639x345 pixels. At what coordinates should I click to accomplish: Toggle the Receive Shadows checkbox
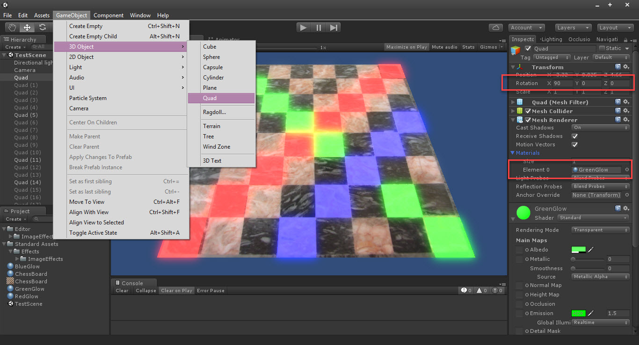(575, 136)
